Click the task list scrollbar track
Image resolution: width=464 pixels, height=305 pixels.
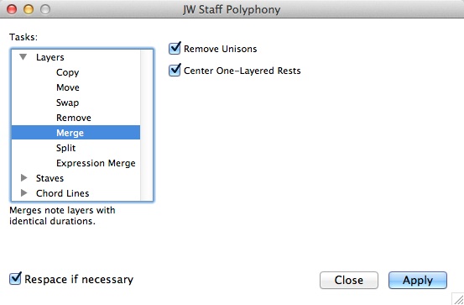tap(147, 125)
